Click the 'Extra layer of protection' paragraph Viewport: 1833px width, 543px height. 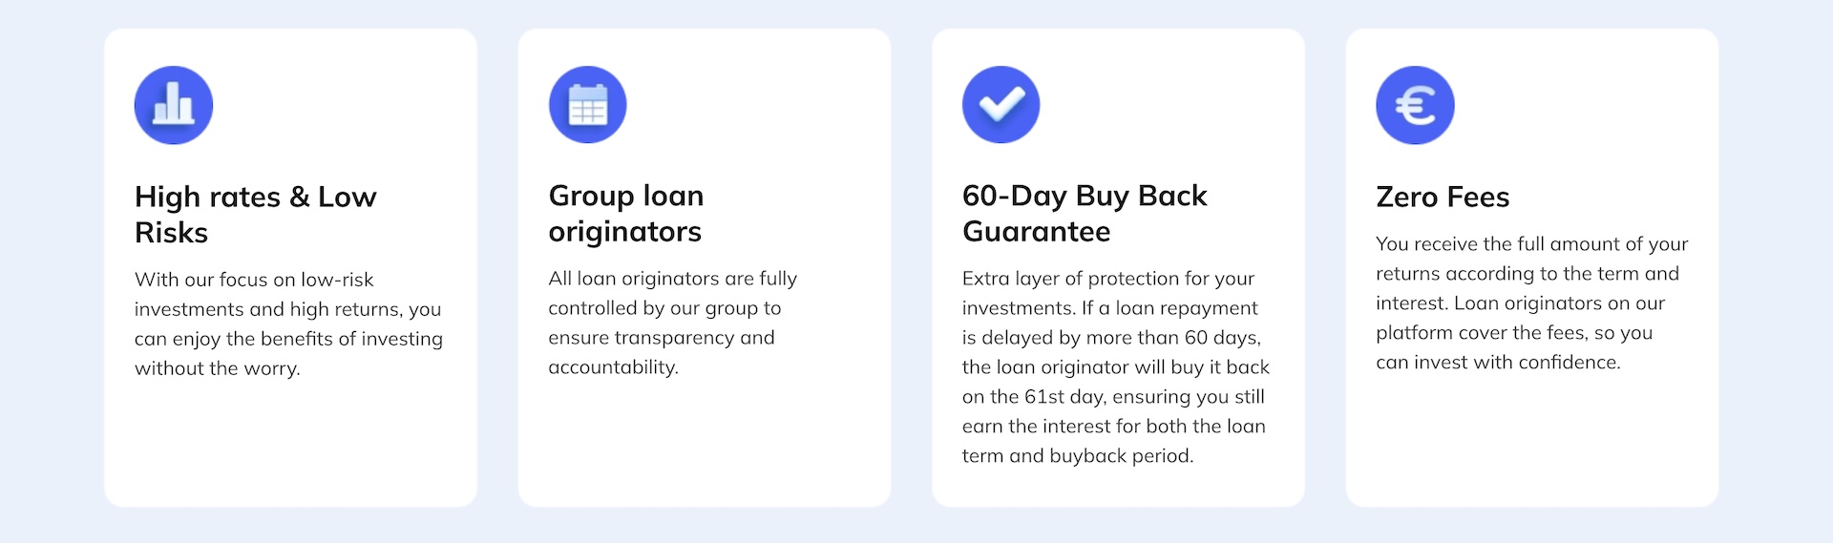tap(1115, 366)
